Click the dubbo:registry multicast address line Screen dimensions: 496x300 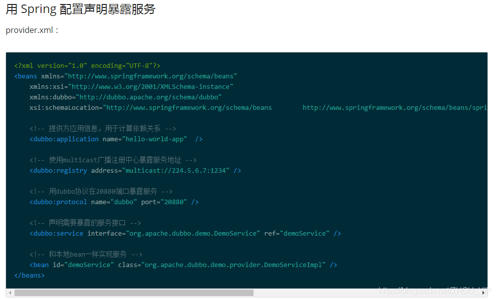pyautogui.click(x=135, y=171)
